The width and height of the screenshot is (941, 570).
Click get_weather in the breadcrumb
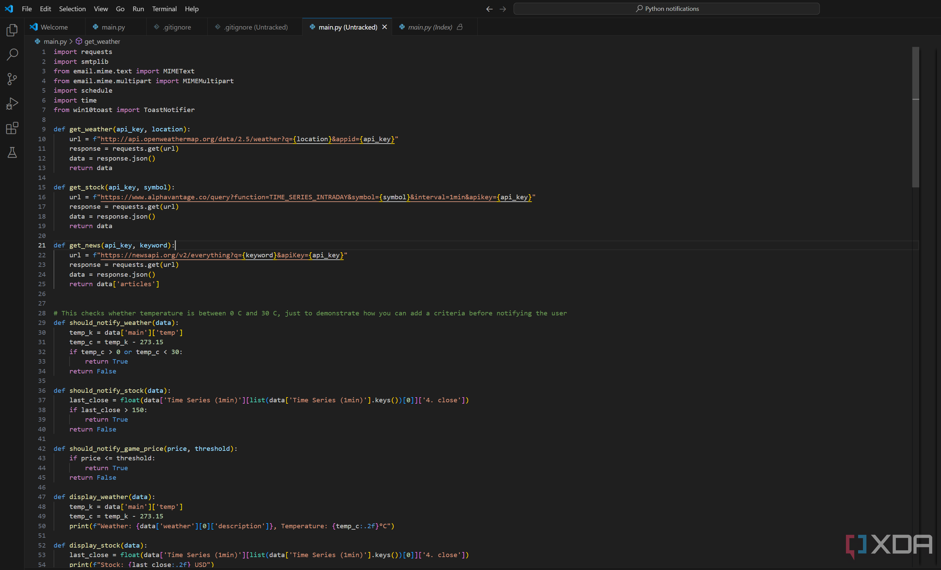coord(102,41)
